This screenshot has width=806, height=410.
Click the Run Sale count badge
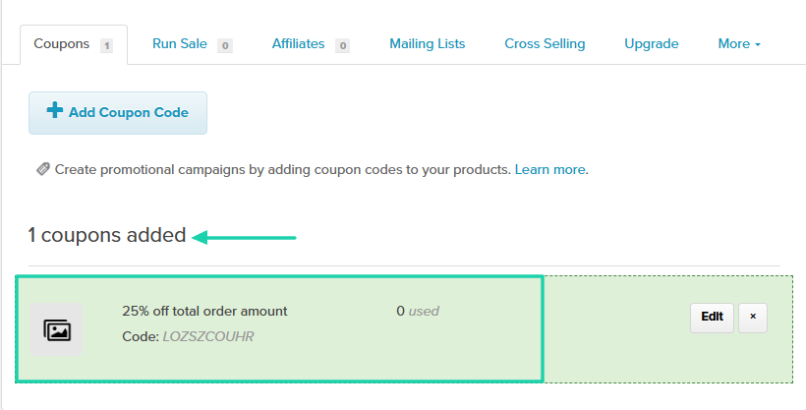click(225, 46)
